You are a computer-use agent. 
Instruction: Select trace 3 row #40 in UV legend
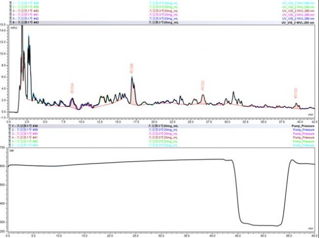(24, 10)
